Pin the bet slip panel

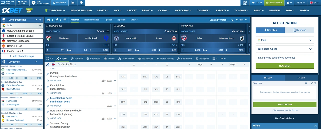click(x=312, y=83)
